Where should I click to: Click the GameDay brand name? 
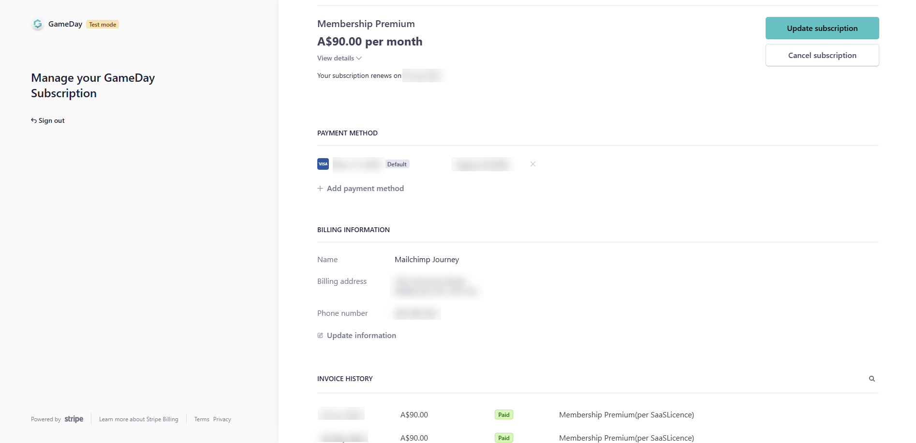65,24
